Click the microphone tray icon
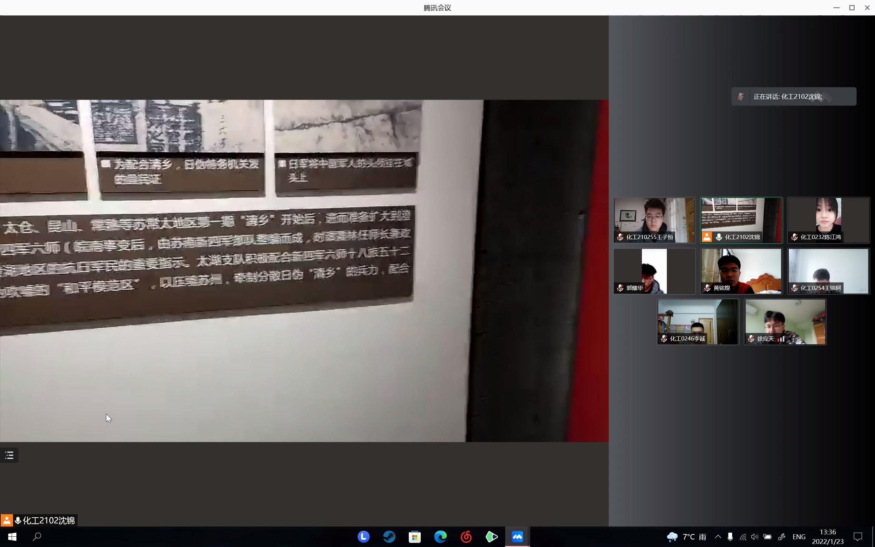The image size is (875, 547). [x=730, y=536]
